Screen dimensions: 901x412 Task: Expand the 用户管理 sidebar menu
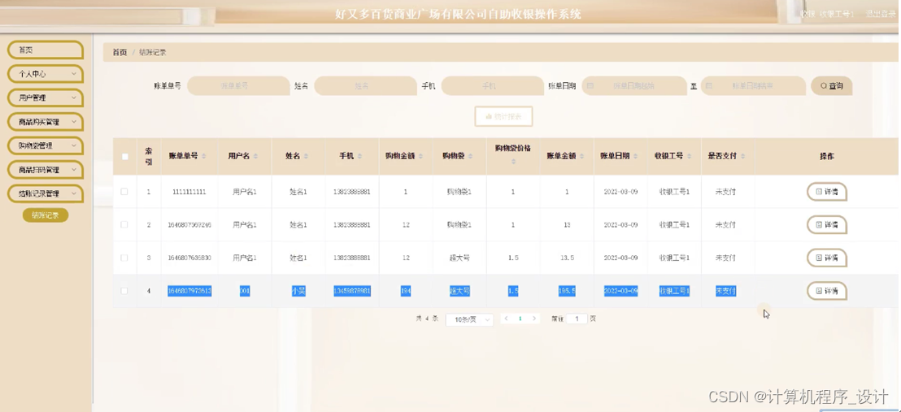click(x=46, y=98)
